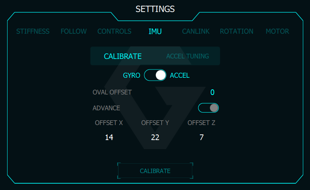Screen dimensions: 310x190
Task: Click the OVAL OFFSET value 0
Action: (x=212, y=92)
